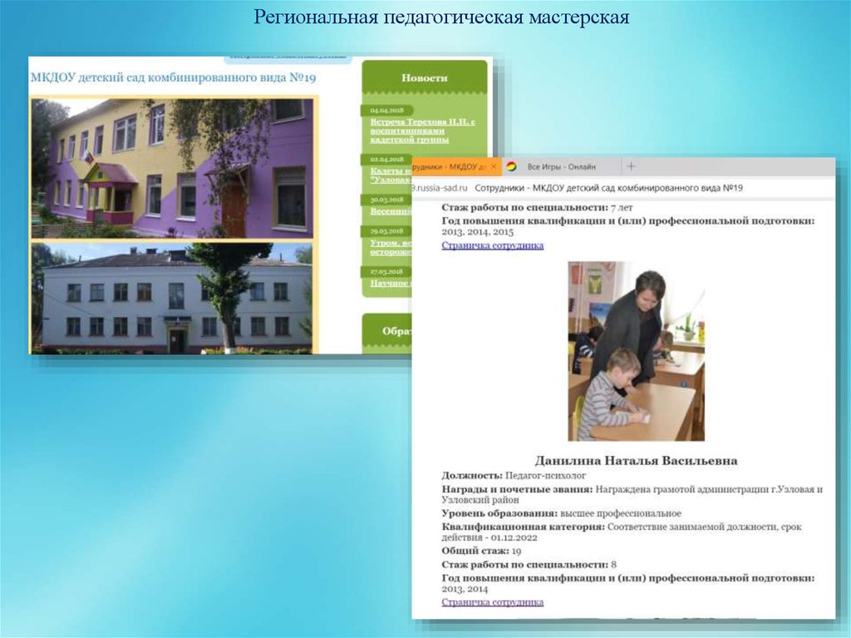Image resolution: width=851 pixels, height=638 pixels.
Task: Open the Утром news link dated 29.03.2018
Action: click(391, 248)
